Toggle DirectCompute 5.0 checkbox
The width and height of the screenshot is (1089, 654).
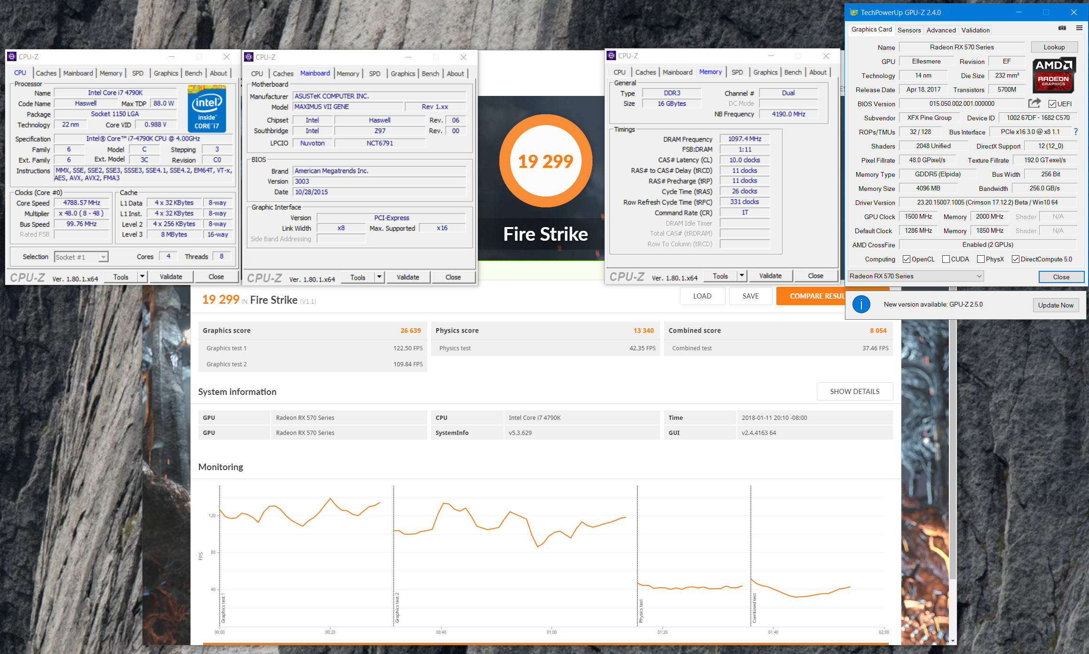1016,259
